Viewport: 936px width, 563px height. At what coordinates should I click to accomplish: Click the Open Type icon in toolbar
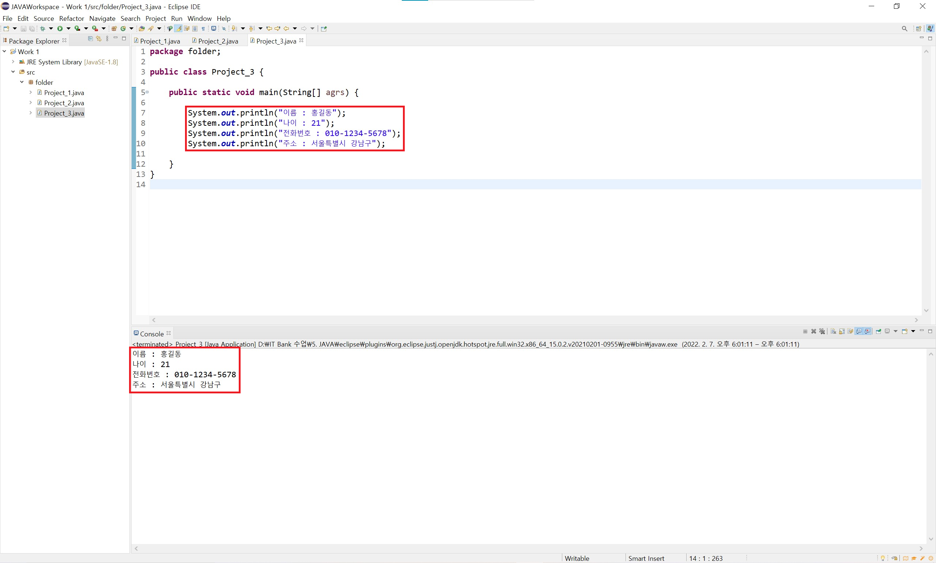pyautogui.click(x=141, y=29)
